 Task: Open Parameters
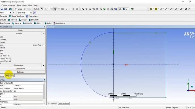(x=32, y=16)
